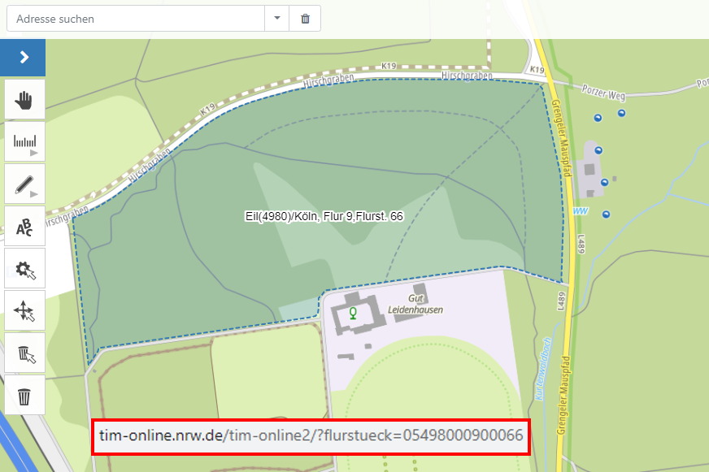Viewport: 709px width, 472px height.
Task: Click parcel label Eil(4980)/Köln, Flur 9,Flurst. 66
Action: tap(324, 216)
